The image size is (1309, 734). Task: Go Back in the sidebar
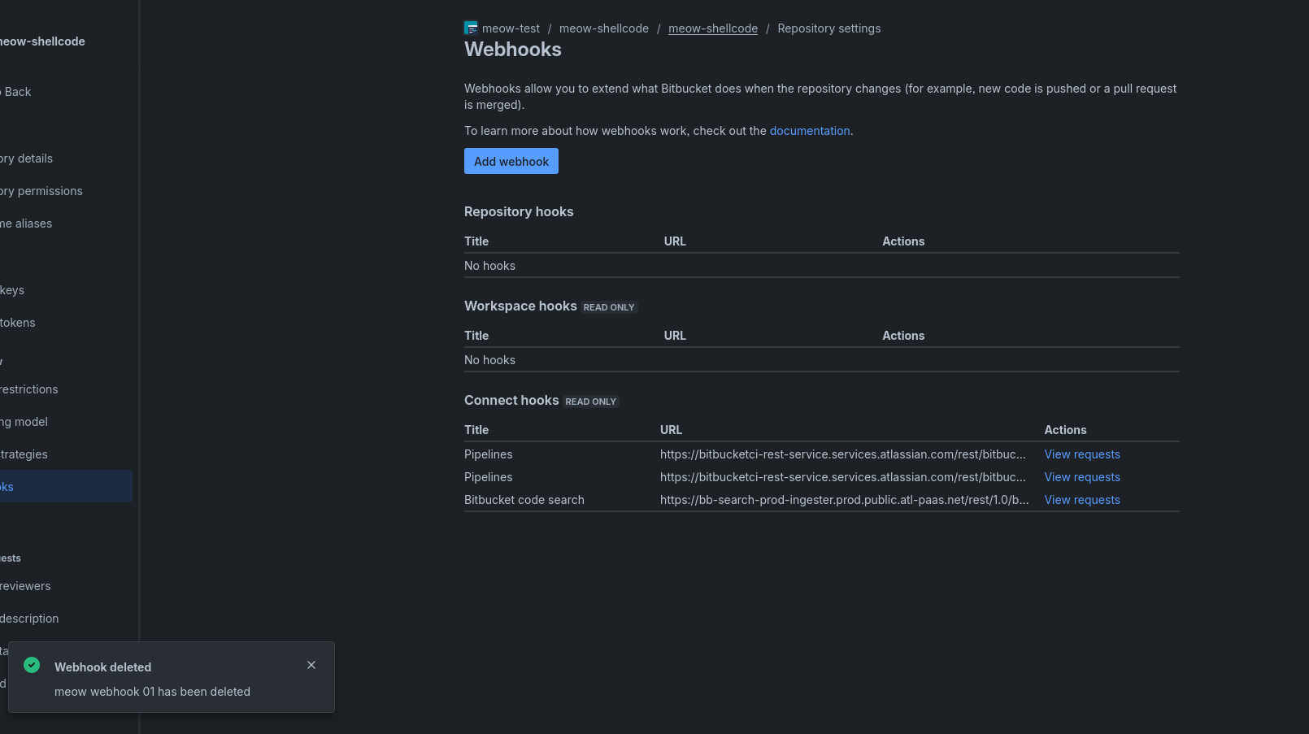(16, 92)
